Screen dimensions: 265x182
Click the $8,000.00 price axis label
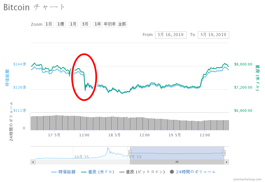pos(243,64)
